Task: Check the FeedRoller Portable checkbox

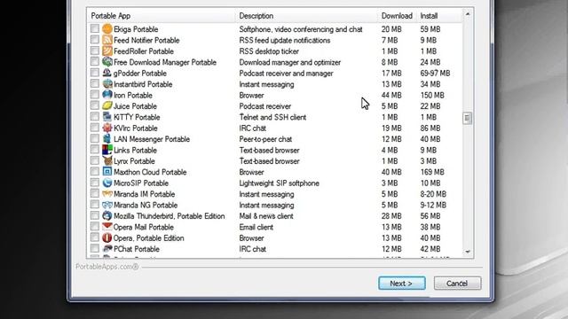Action: point(95,51)
